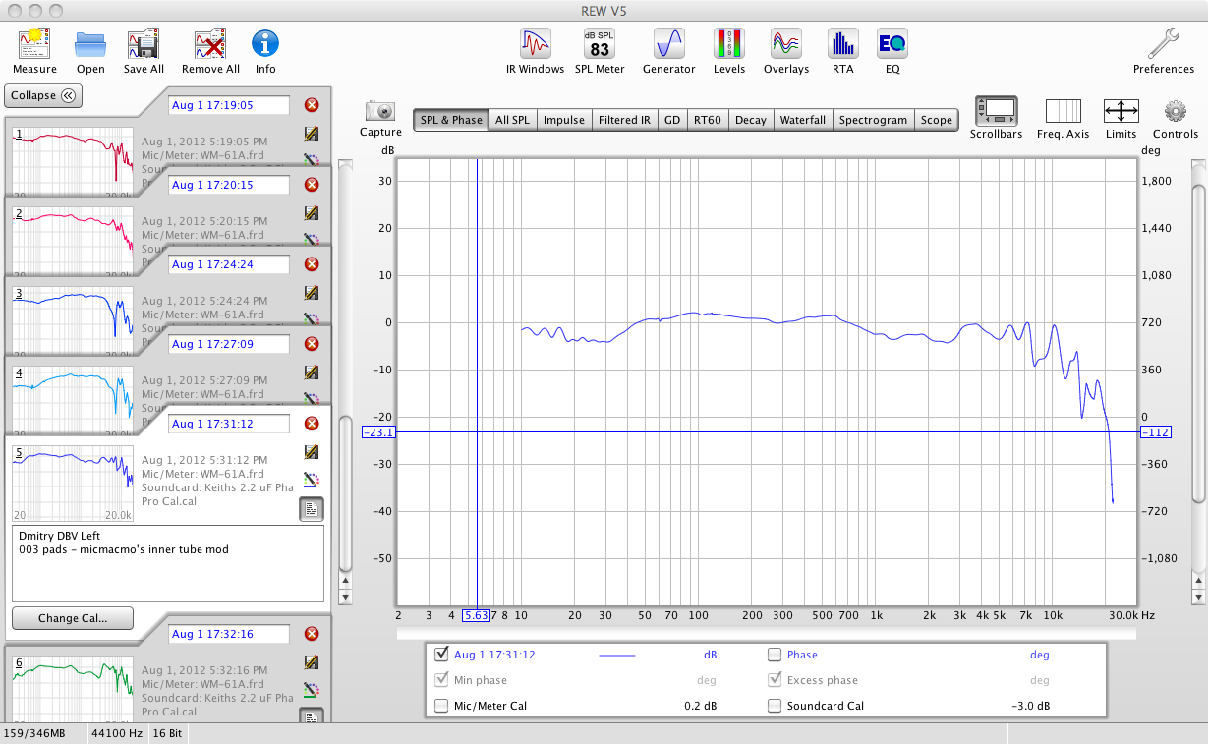
Task: Launch the signal Generator
Action: (668, 44)
